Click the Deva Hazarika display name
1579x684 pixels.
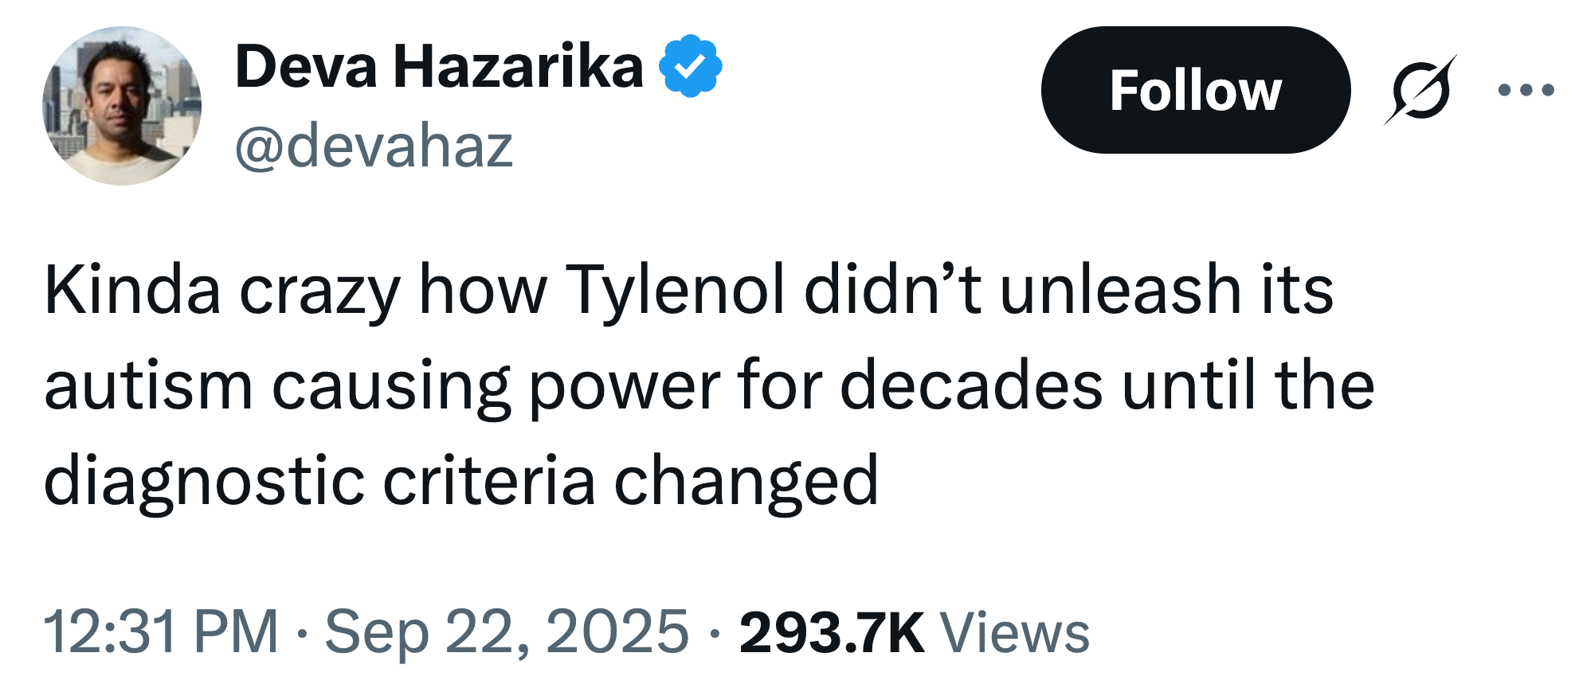(439, 67)
